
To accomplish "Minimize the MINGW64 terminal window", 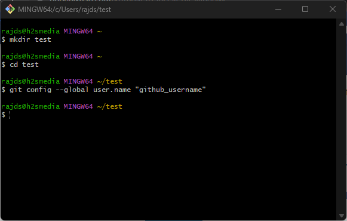I will coord(278,10).
